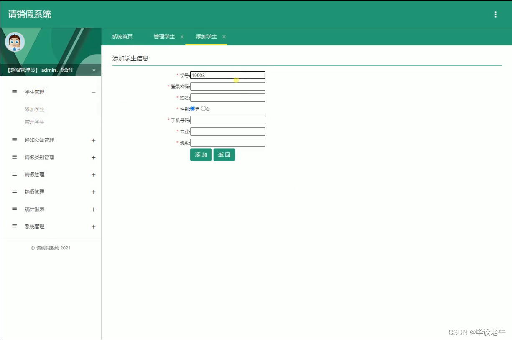Click the 通知公告管理 menu label

[x=39, y=140]
